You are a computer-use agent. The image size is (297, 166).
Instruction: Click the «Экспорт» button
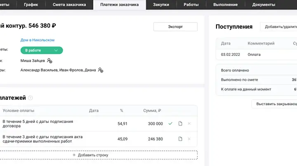coord(175,27)
